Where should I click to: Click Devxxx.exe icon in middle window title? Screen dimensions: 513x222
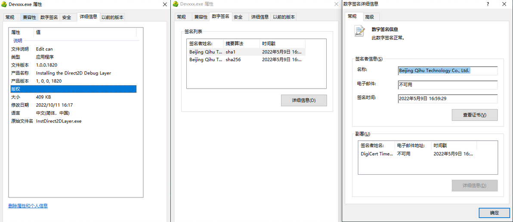[x=175, y=4]
